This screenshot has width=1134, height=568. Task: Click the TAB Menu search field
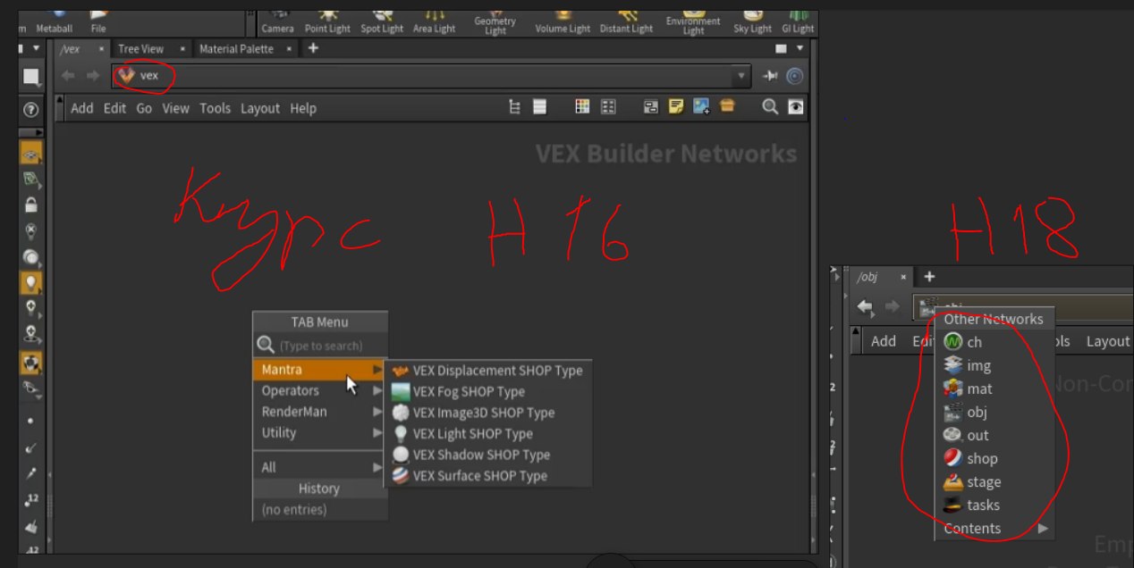(x=320, y=345)
